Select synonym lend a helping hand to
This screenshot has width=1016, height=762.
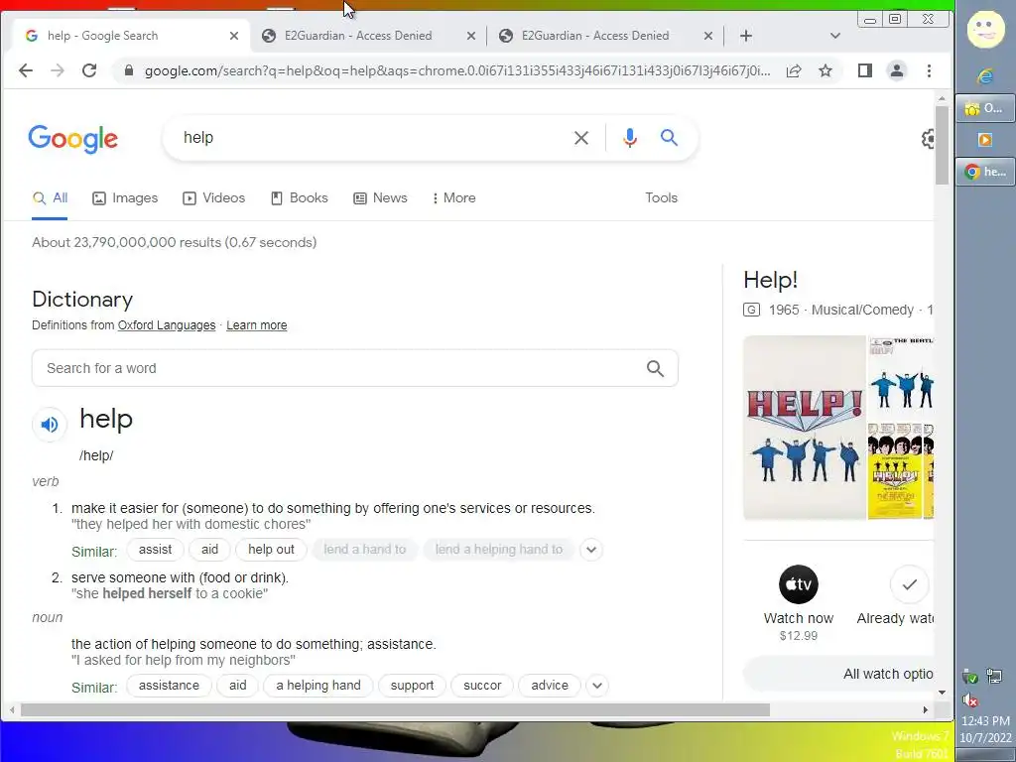(x=499, y=550)
